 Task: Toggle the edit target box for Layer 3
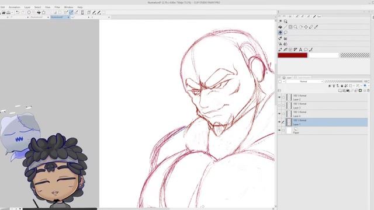click(x=283, y=106)
